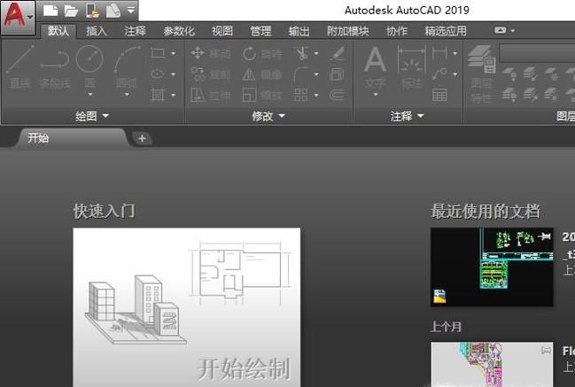Select the 开始 file tab
The width and height of the screenshot is (575, 387).
click(72, 138)
